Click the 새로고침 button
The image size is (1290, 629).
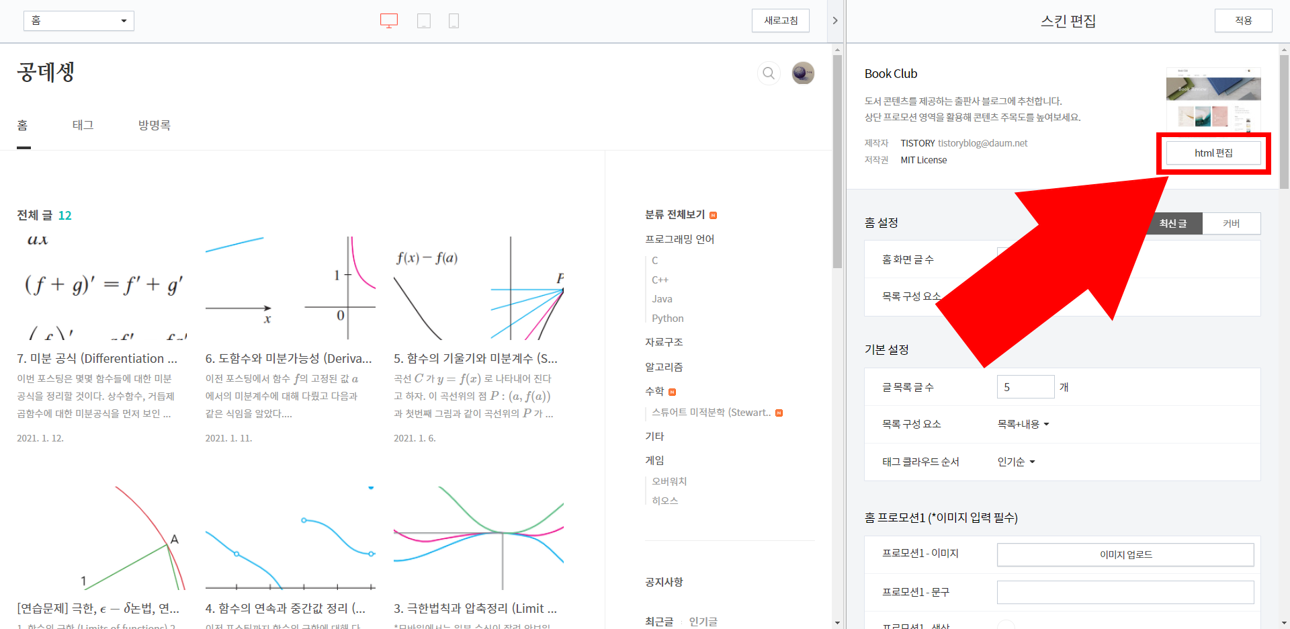(x=781, y=21)
